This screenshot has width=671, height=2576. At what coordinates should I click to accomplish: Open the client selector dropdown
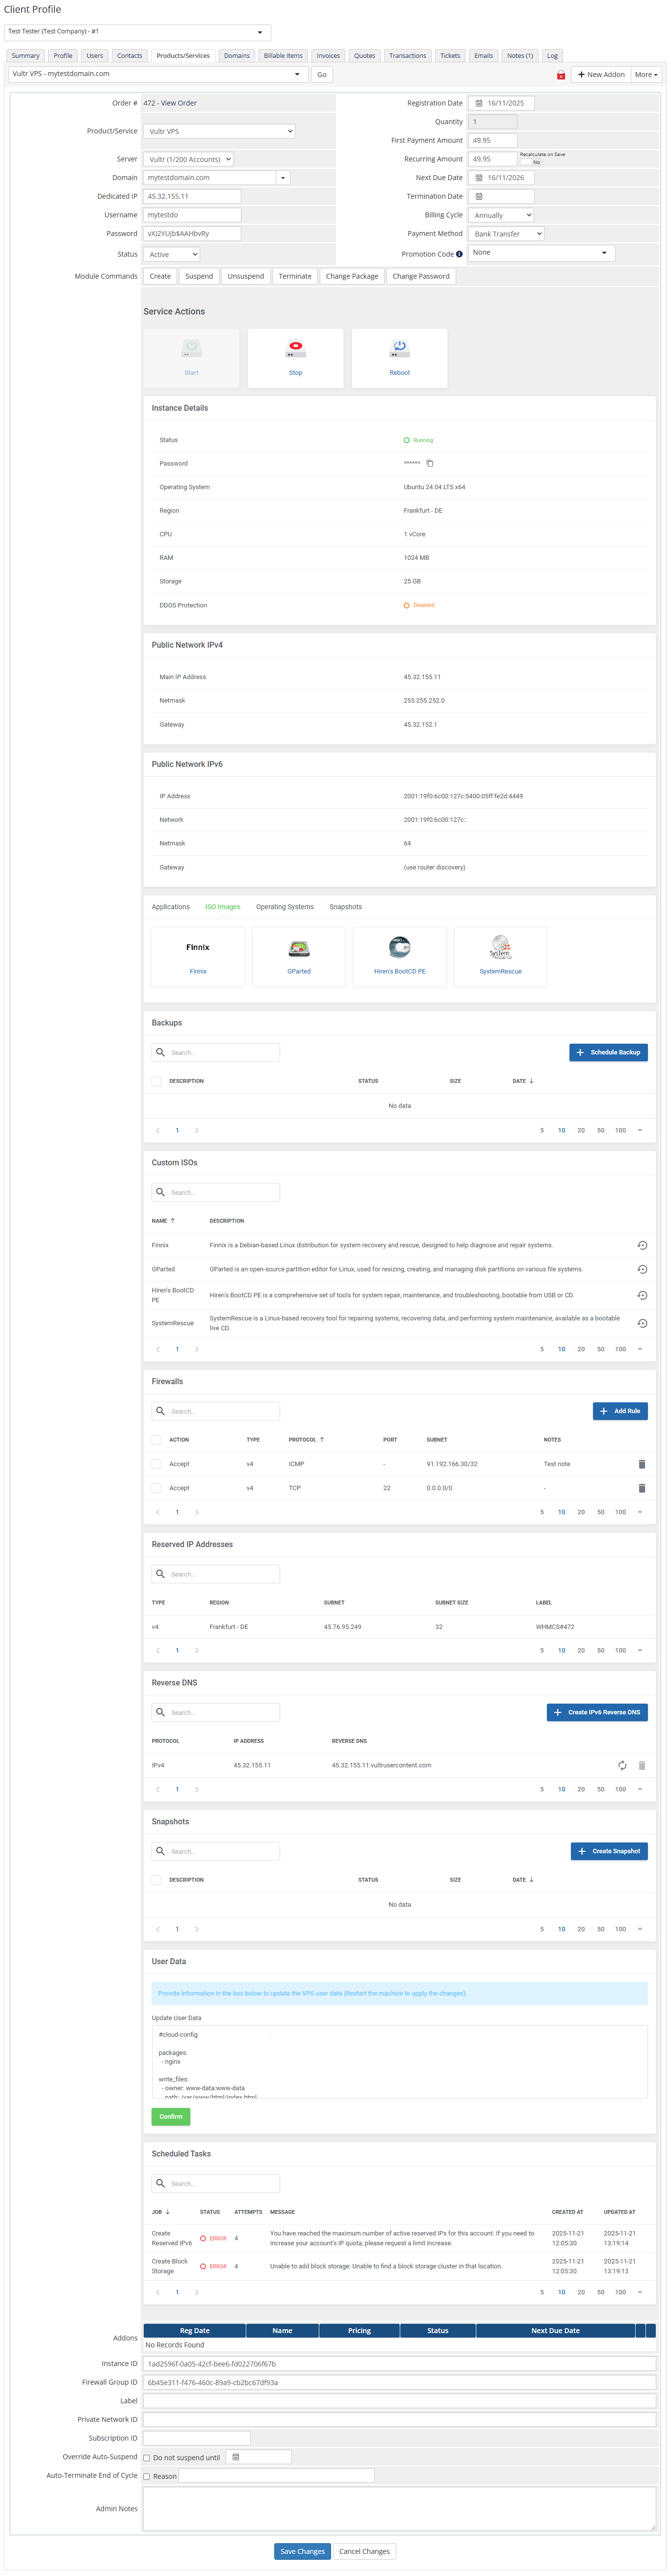point(138,32)
